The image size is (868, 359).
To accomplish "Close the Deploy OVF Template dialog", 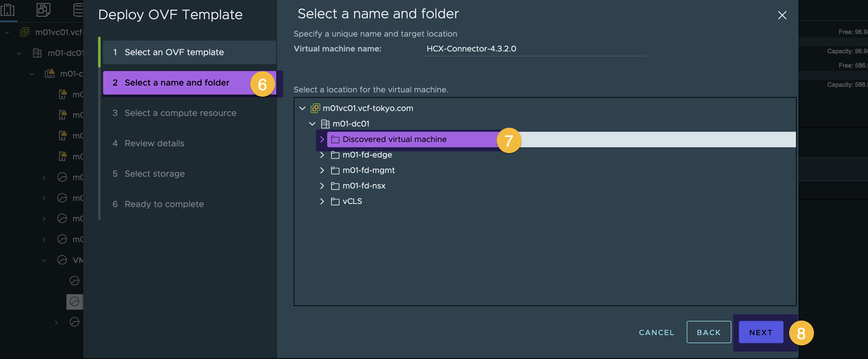I will point(782,15).
